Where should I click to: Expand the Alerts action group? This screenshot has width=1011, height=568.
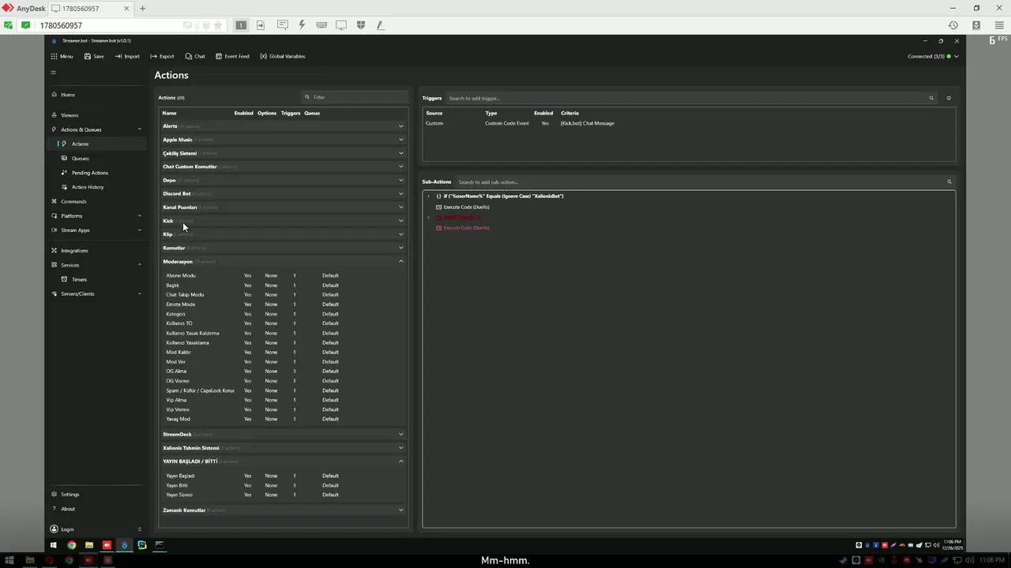(401, 126)
